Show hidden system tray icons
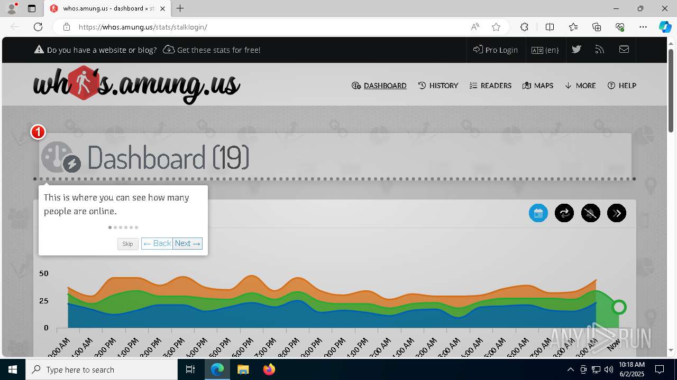677x380 pixels. tap(570, 369)
